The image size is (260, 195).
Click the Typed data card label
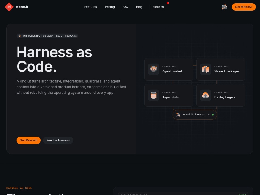170,97
